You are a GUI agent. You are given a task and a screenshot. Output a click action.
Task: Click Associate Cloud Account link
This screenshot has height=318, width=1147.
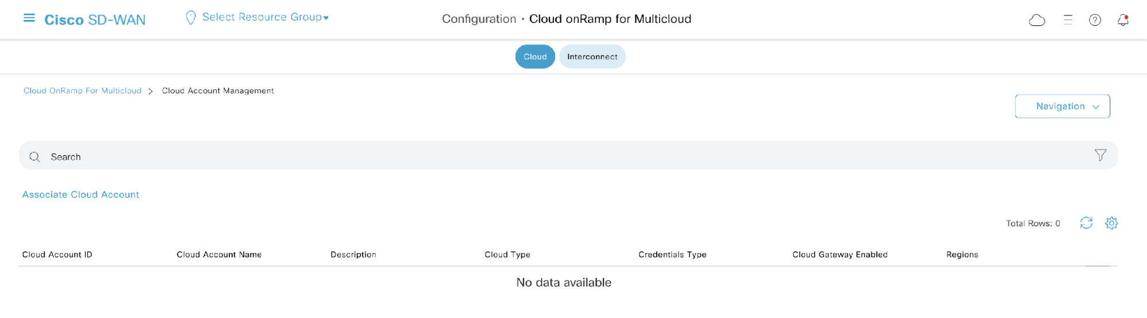click(x=80, y=195)
